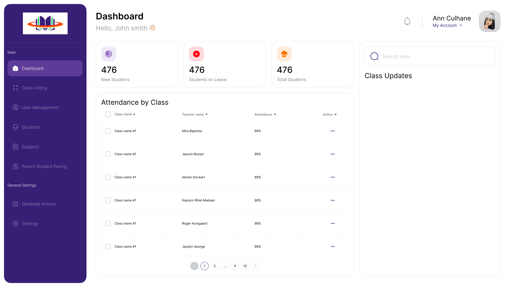Screen dimensions: 511x287
Task: Open three-dot actions for Jaydon George row
Action: 332,247
